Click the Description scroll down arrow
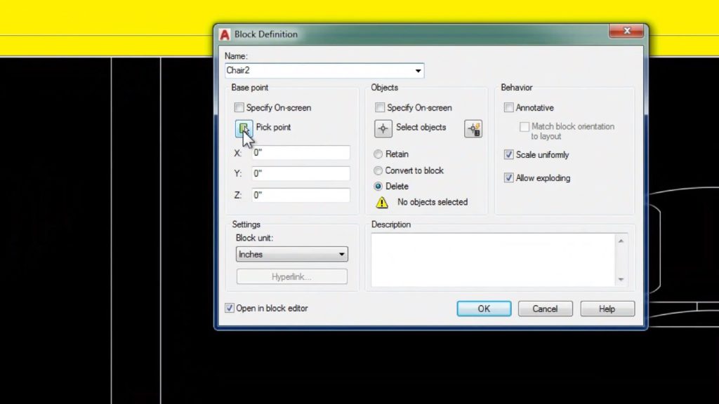 click(621, 280)
